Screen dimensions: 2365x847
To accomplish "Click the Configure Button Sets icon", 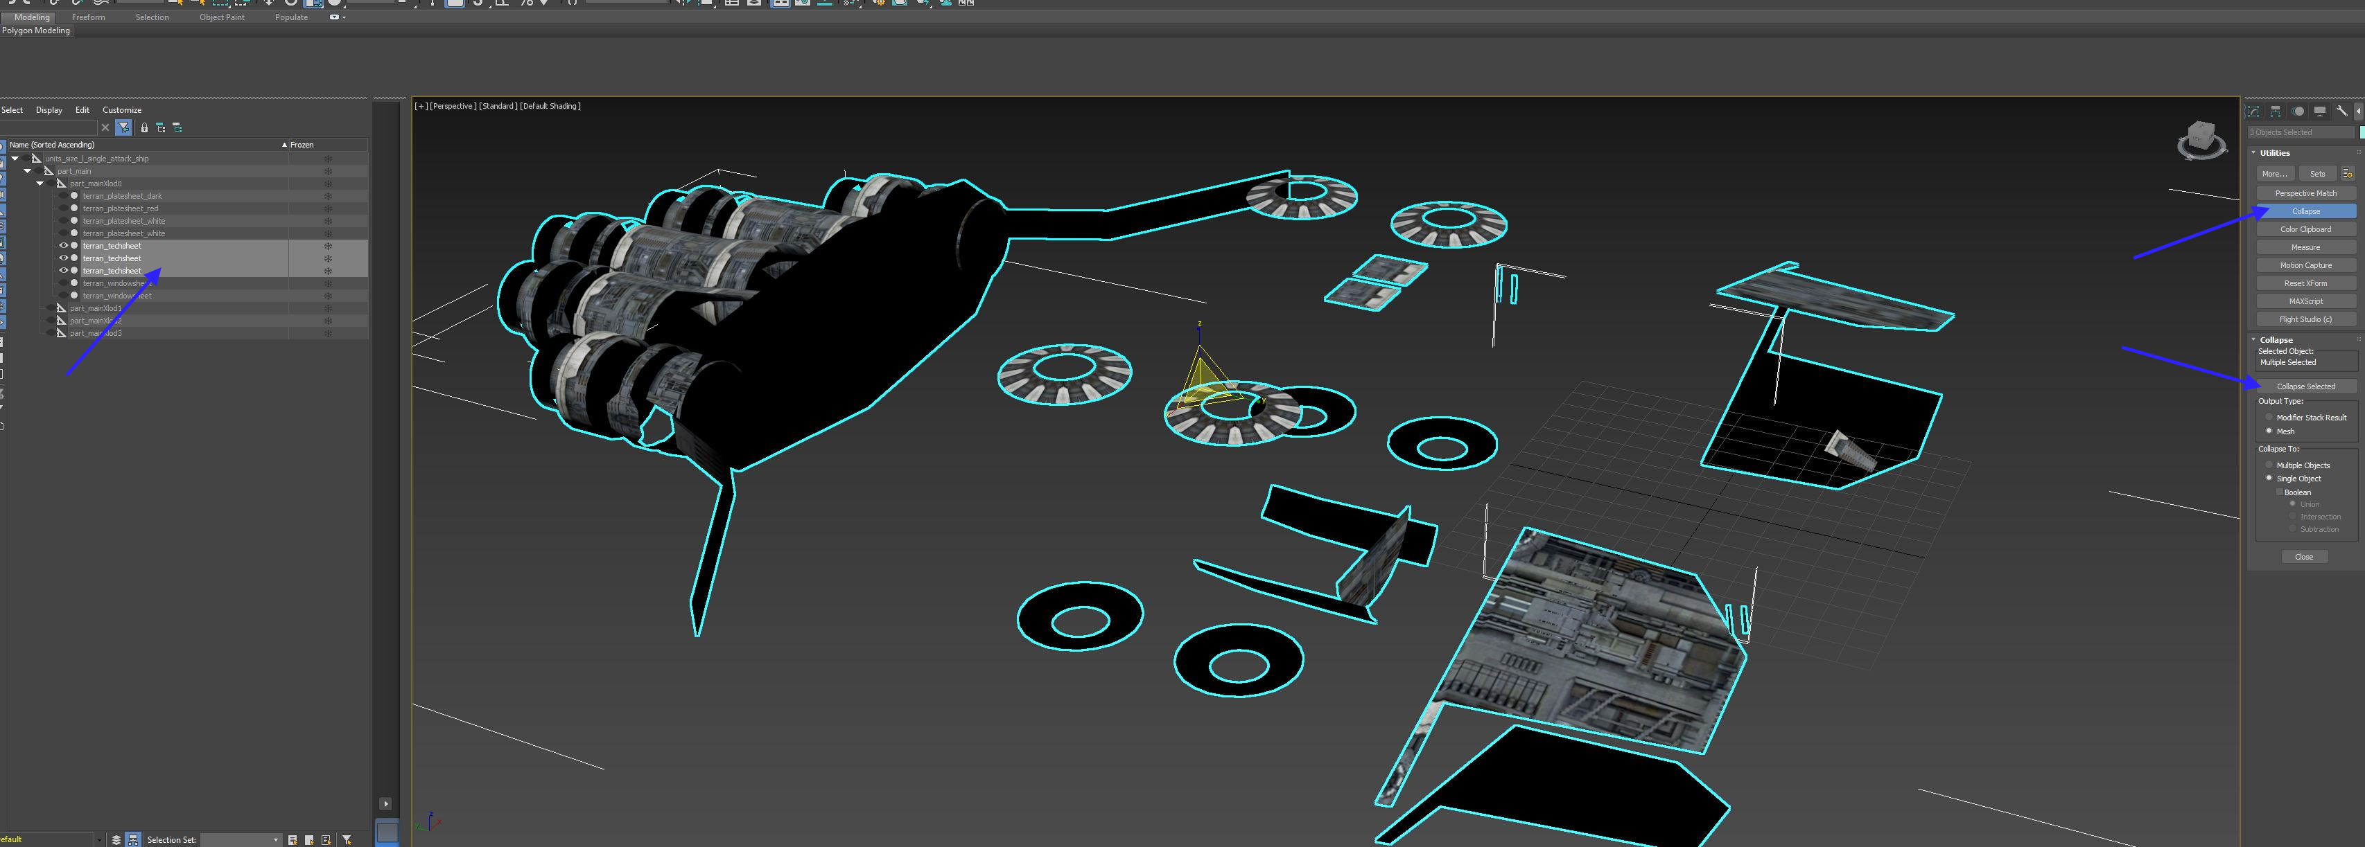I will point(2347,173).
